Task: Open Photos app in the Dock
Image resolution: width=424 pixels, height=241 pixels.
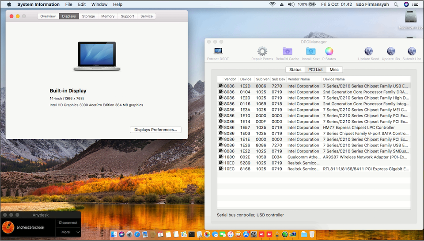Action: tap(207, 234)
